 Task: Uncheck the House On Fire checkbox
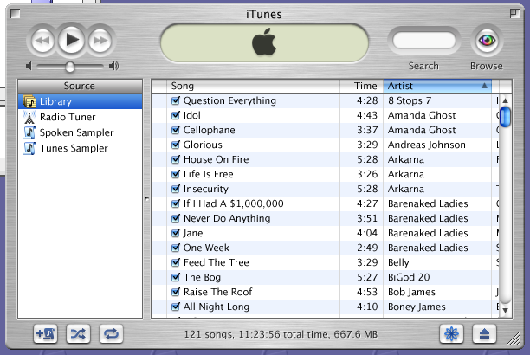tap(176, 159)
